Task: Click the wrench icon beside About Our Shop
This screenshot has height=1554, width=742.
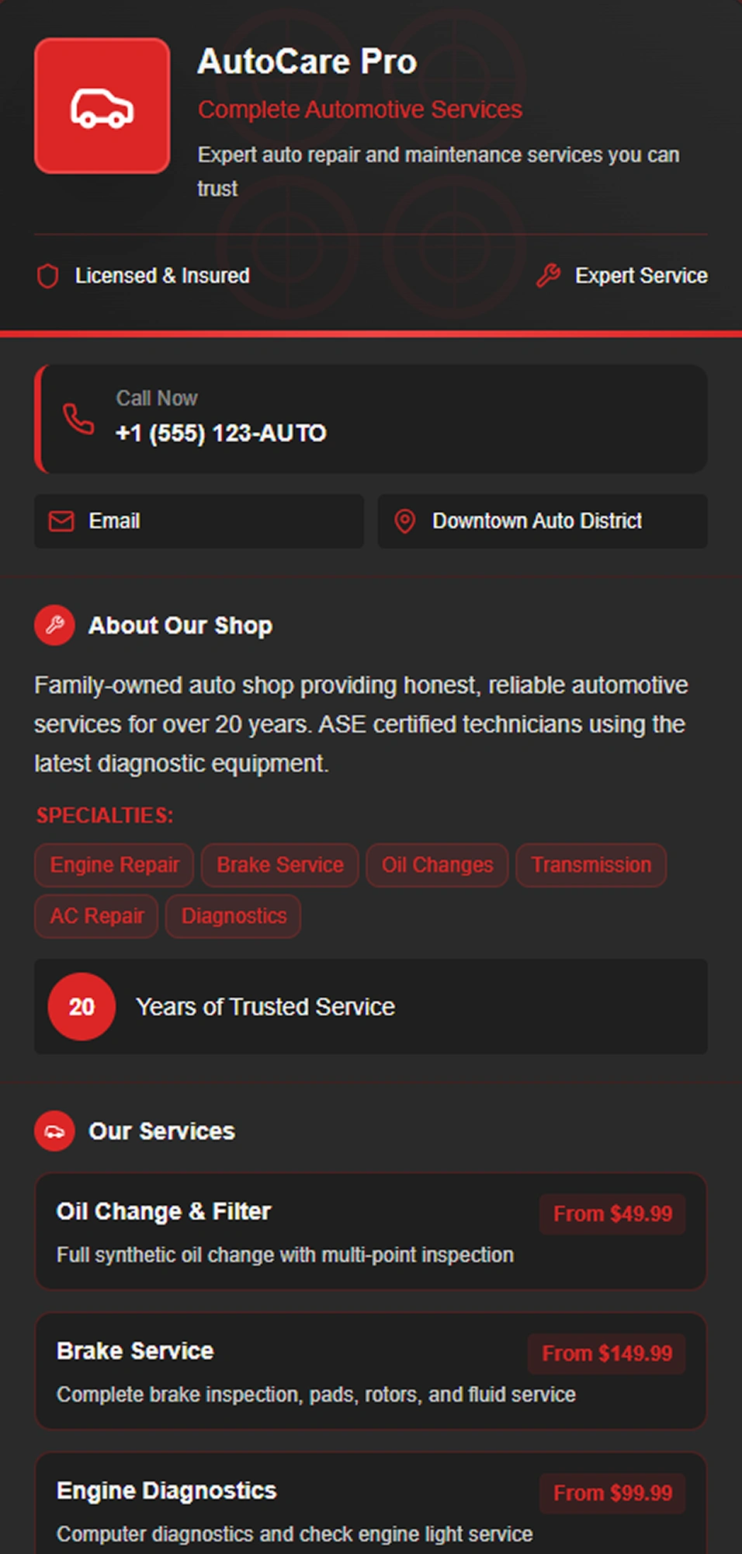Action: [54, 625]
